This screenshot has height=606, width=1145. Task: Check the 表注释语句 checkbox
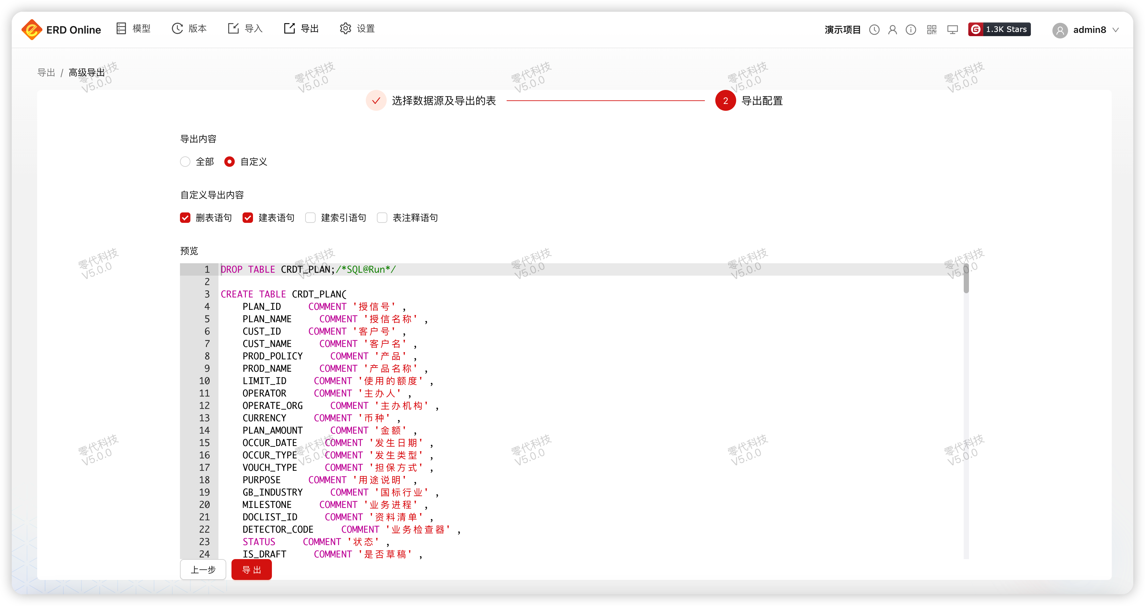click(x=382, y=218)
